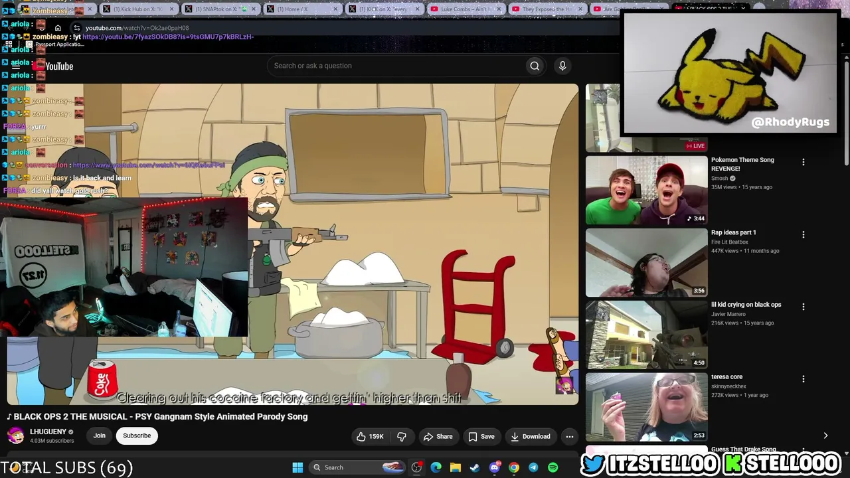850x478 pixels.
Task: Click the browser address bar URL
Action: pyautogui.click(x=137, y=28)
